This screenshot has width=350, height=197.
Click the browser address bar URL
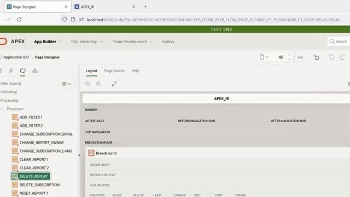pos(213,20)
